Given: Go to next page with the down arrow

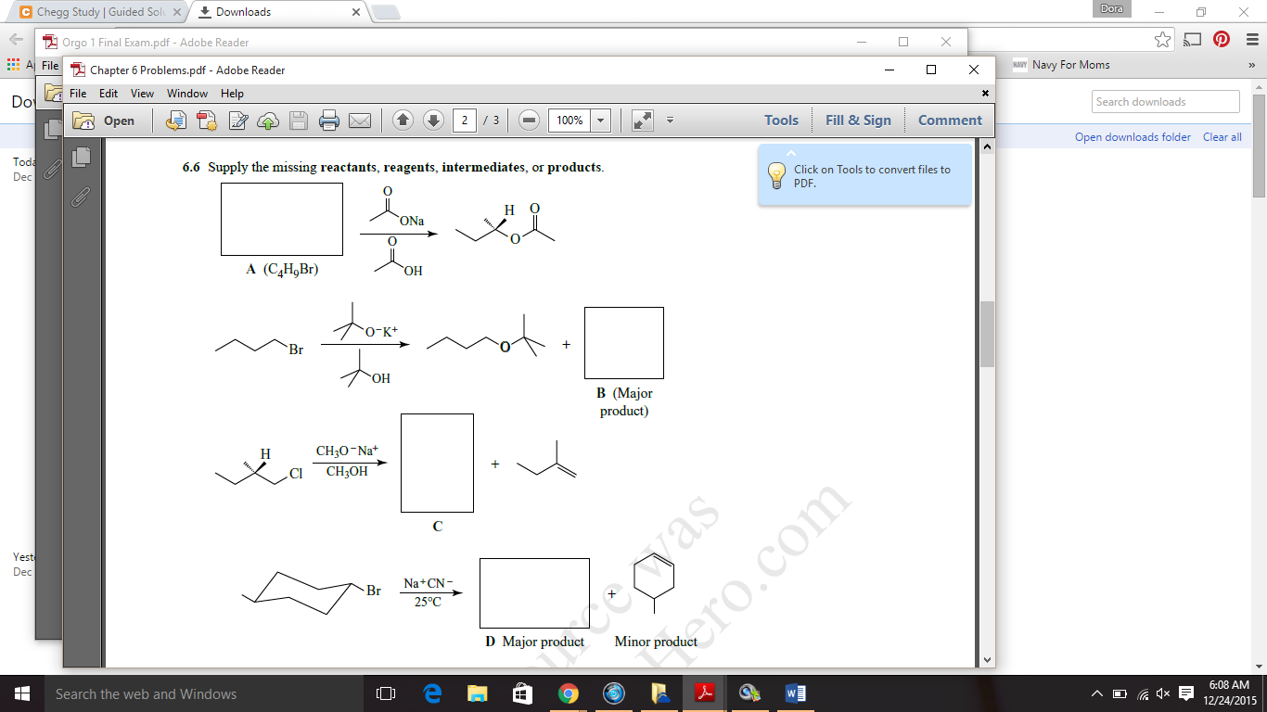Looking at the screenshot, I should pyautogui.click(x=432, y=120).
